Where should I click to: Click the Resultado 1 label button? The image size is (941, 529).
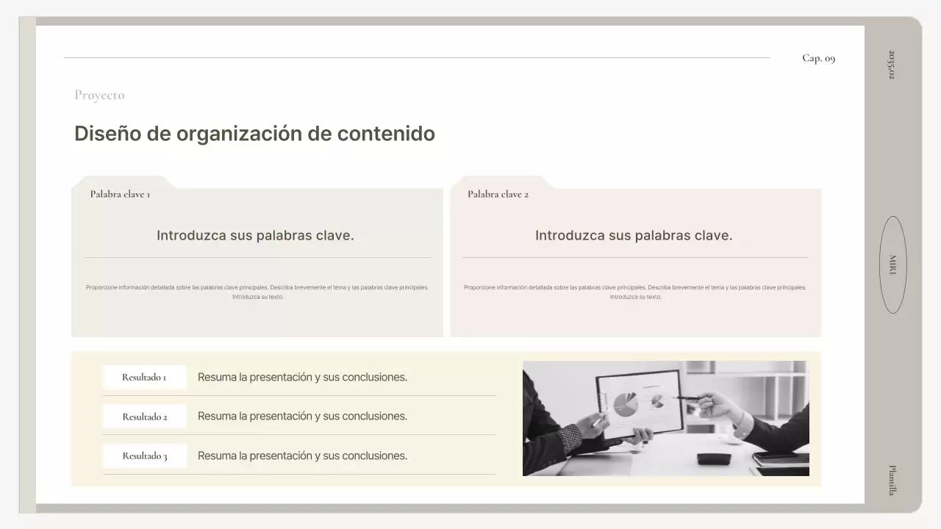pos(144,377)
